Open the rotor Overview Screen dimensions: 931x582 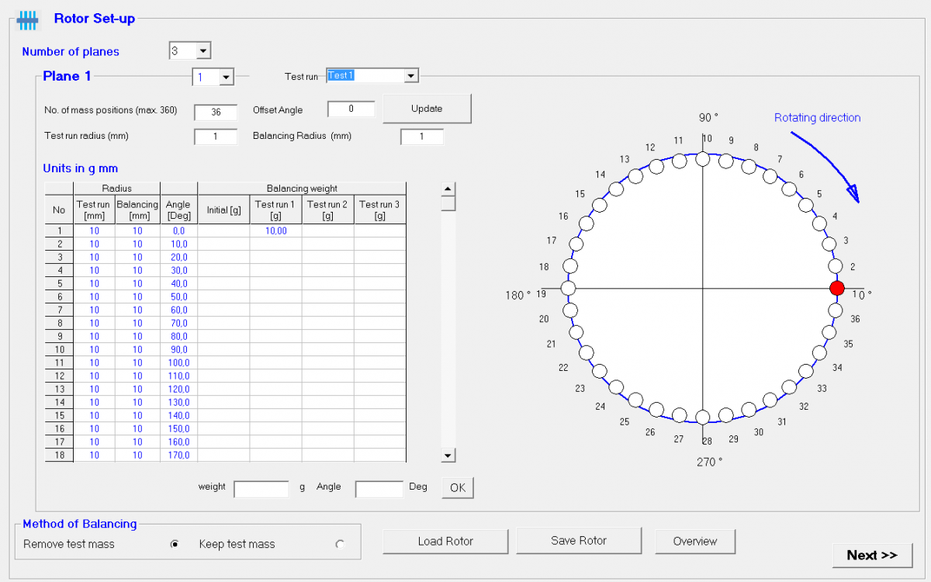point(695,541)
